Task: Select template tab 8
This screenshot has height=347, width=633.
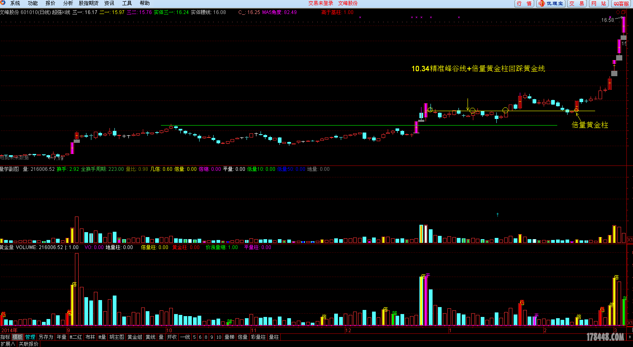Action: (206, 337)
